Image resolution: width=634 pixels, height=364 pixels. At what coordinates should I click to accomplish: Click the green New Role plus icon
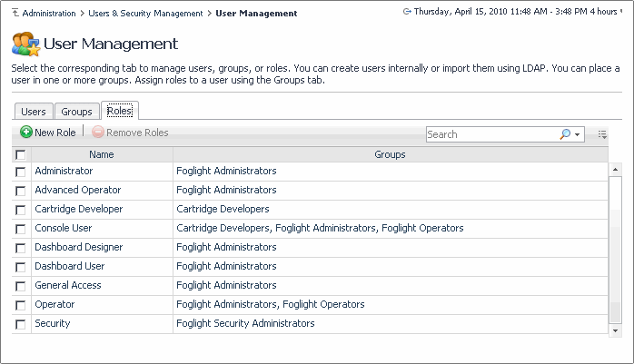point(26,133)
